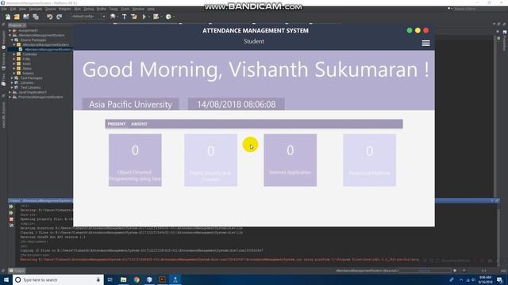The height and width of the screenshot is (285, 508).
Task: Open the hamburger menu in Attendance window
Action: (x=425, y=43)
